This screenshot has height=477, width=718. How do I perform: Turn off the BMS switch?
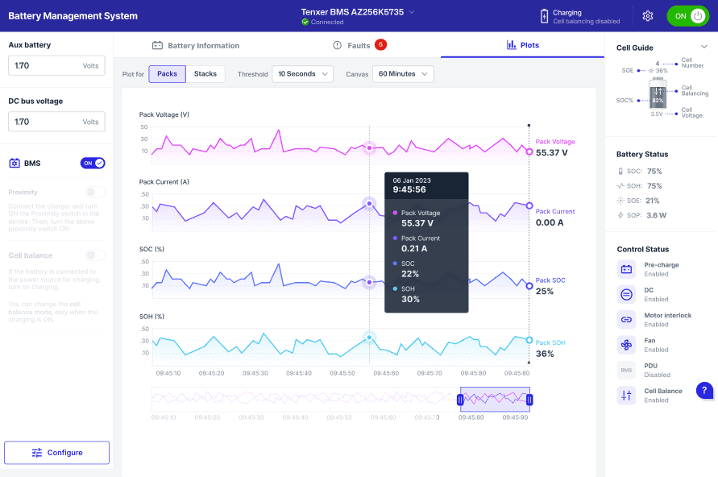tap(93, 163)
